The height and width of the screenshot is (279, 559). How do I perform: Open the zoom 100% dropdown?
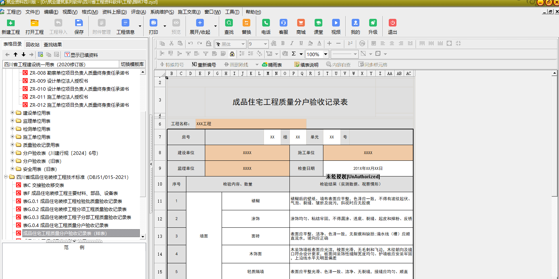(x=325, y=54)
